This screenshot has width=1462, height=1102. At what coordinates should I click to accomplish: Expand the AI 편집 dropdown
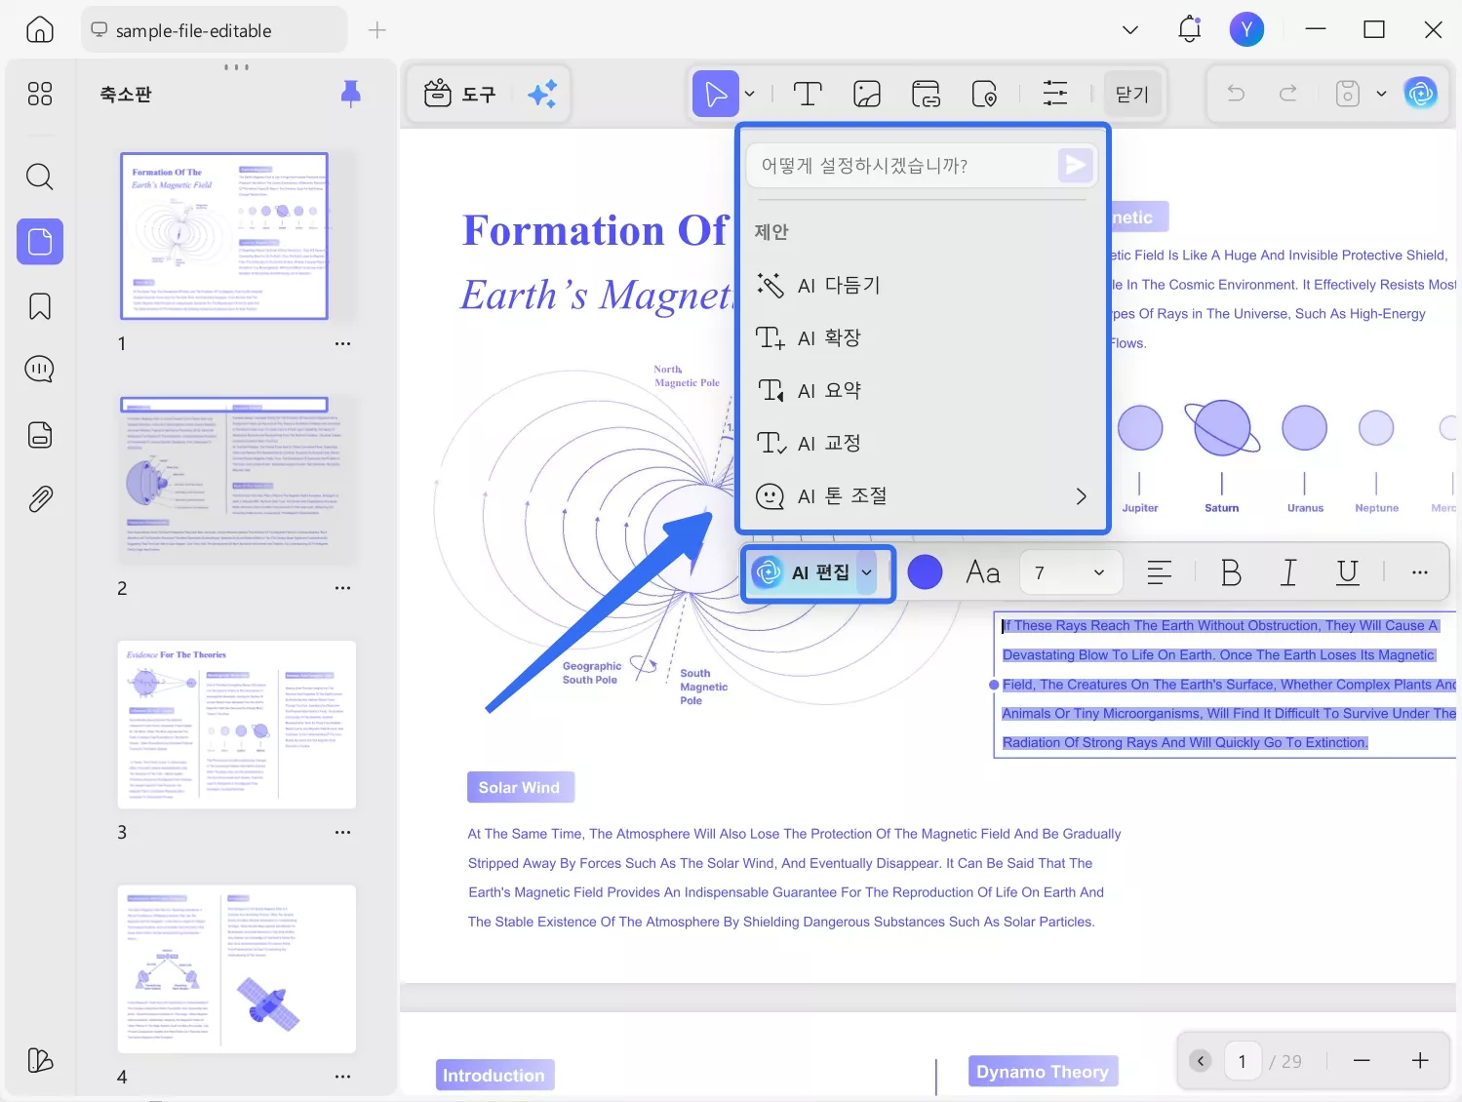(x=866, y=572)
